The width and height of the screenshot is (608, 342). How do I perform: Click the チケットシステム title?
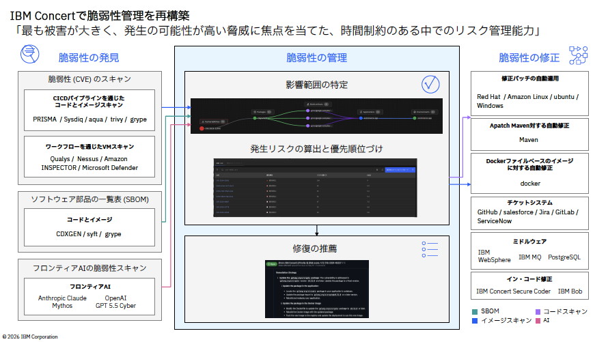[x=529, y=203]
